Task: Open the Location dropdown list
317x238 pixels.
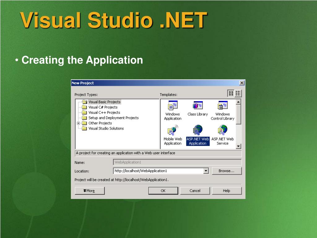Action: click(206, 171)
